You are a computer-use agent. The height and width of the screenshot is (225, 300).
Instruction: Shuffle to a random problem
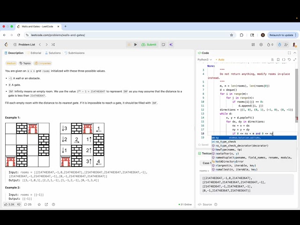point(53,45)
